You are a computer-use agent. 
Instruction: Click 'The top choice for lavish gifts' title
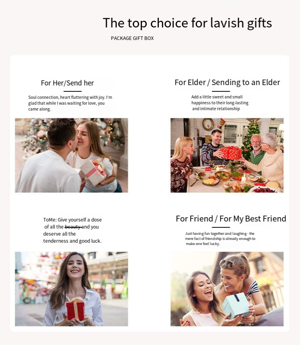[x=187, y=23]
